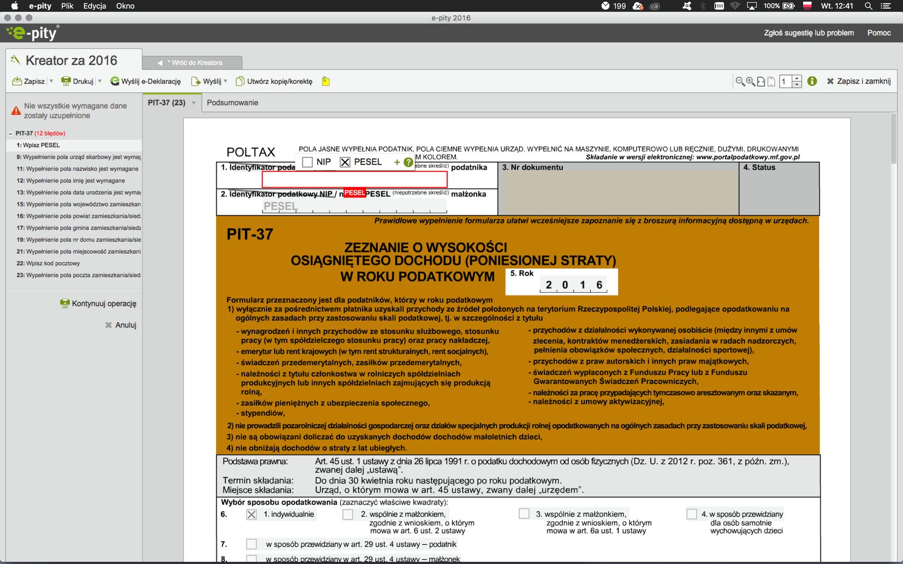This screenshot has height=564, width=903.
Task: Open the e-pity application menu
Action: [x=40, y=6]
